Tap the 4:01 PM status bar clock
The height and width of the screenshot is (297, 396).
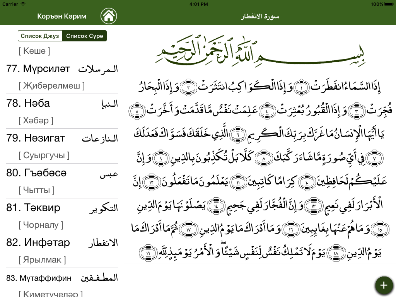[x=199, y=4]
